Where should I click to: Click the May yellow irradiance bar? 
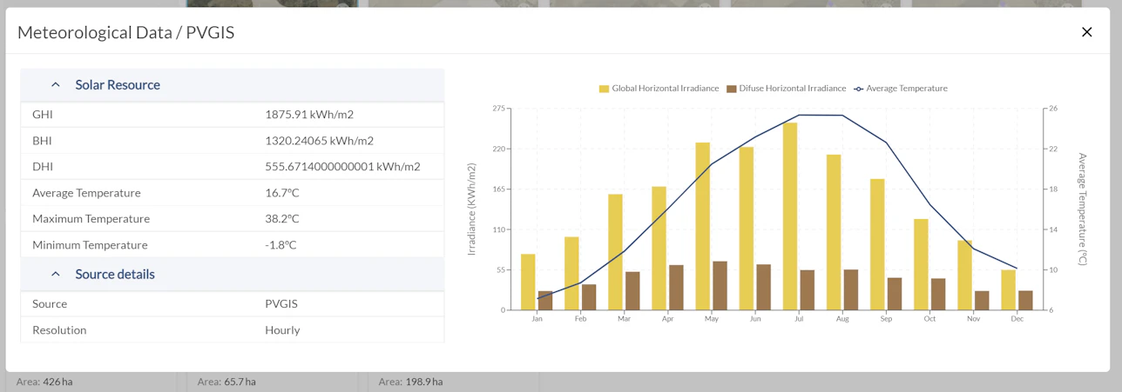pos(703,226)
